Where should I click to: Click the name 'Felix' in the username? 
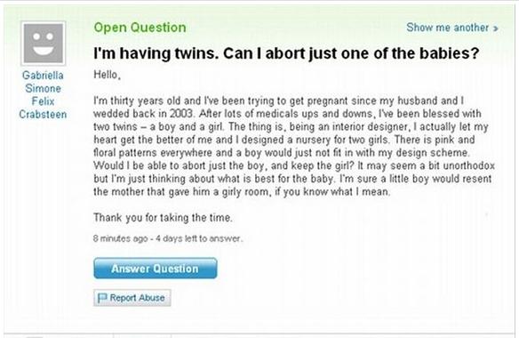43,101
